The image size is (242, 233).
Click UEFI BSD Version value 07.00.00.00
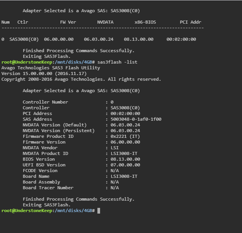tap(125, 165)
